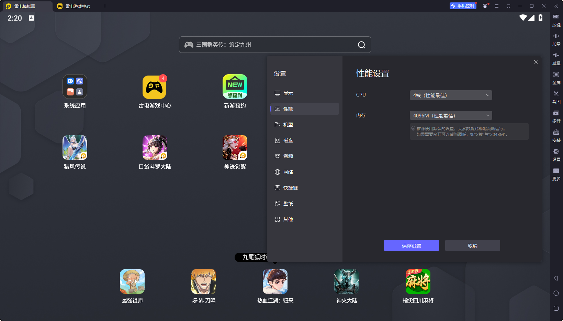The width and height of the screenshot is (563, 321).
Task: Open the 其他 settings section
Action: (305, 219)
